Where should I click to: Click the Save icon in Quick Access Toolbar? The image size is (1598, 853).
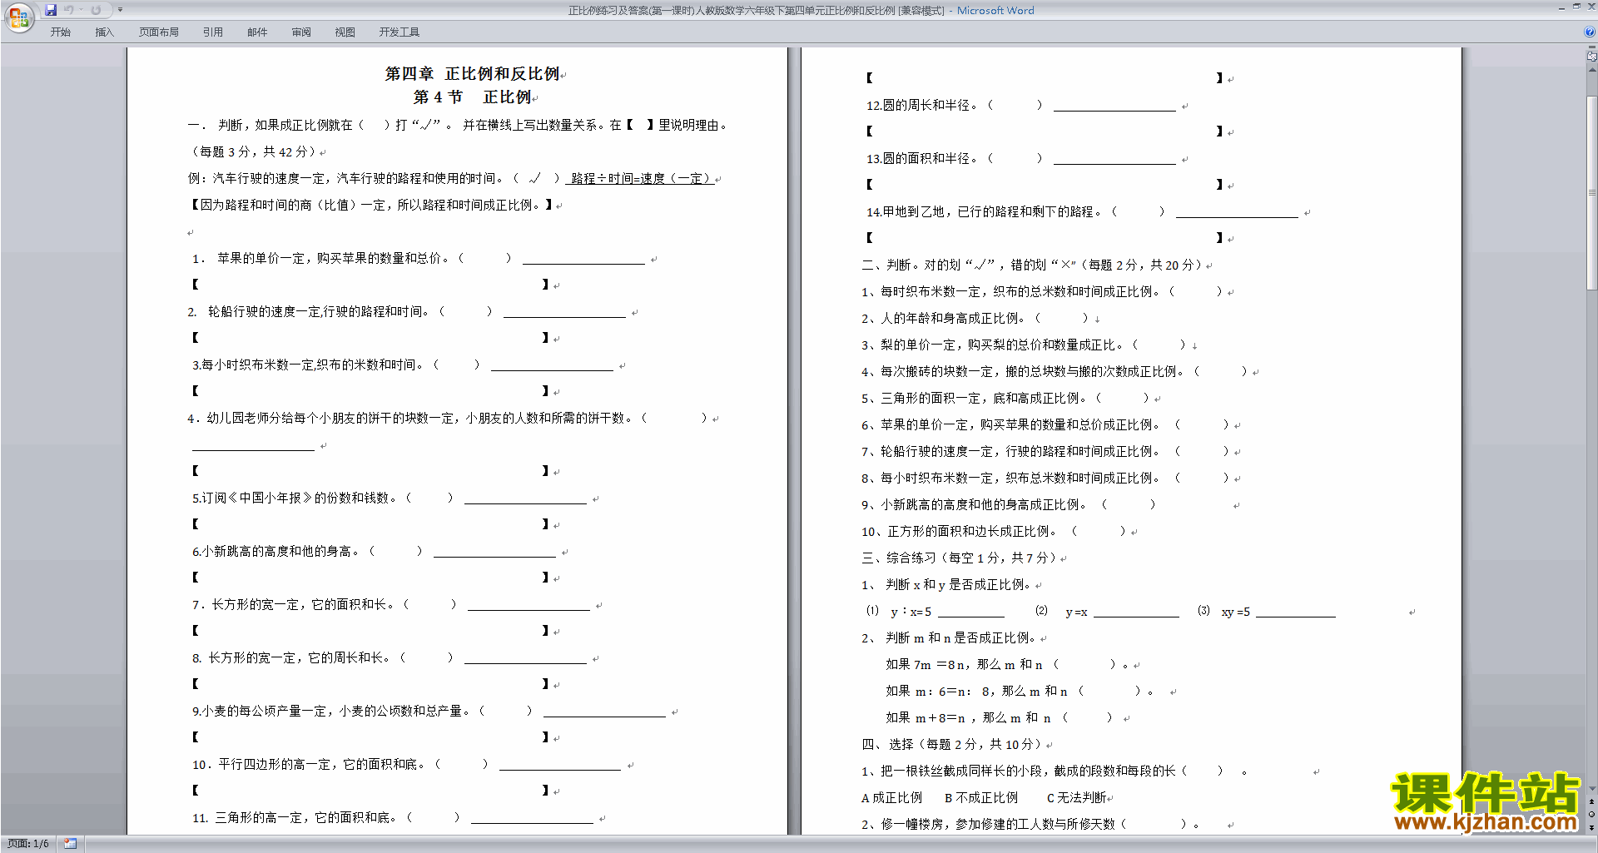[x=51, y=10]
